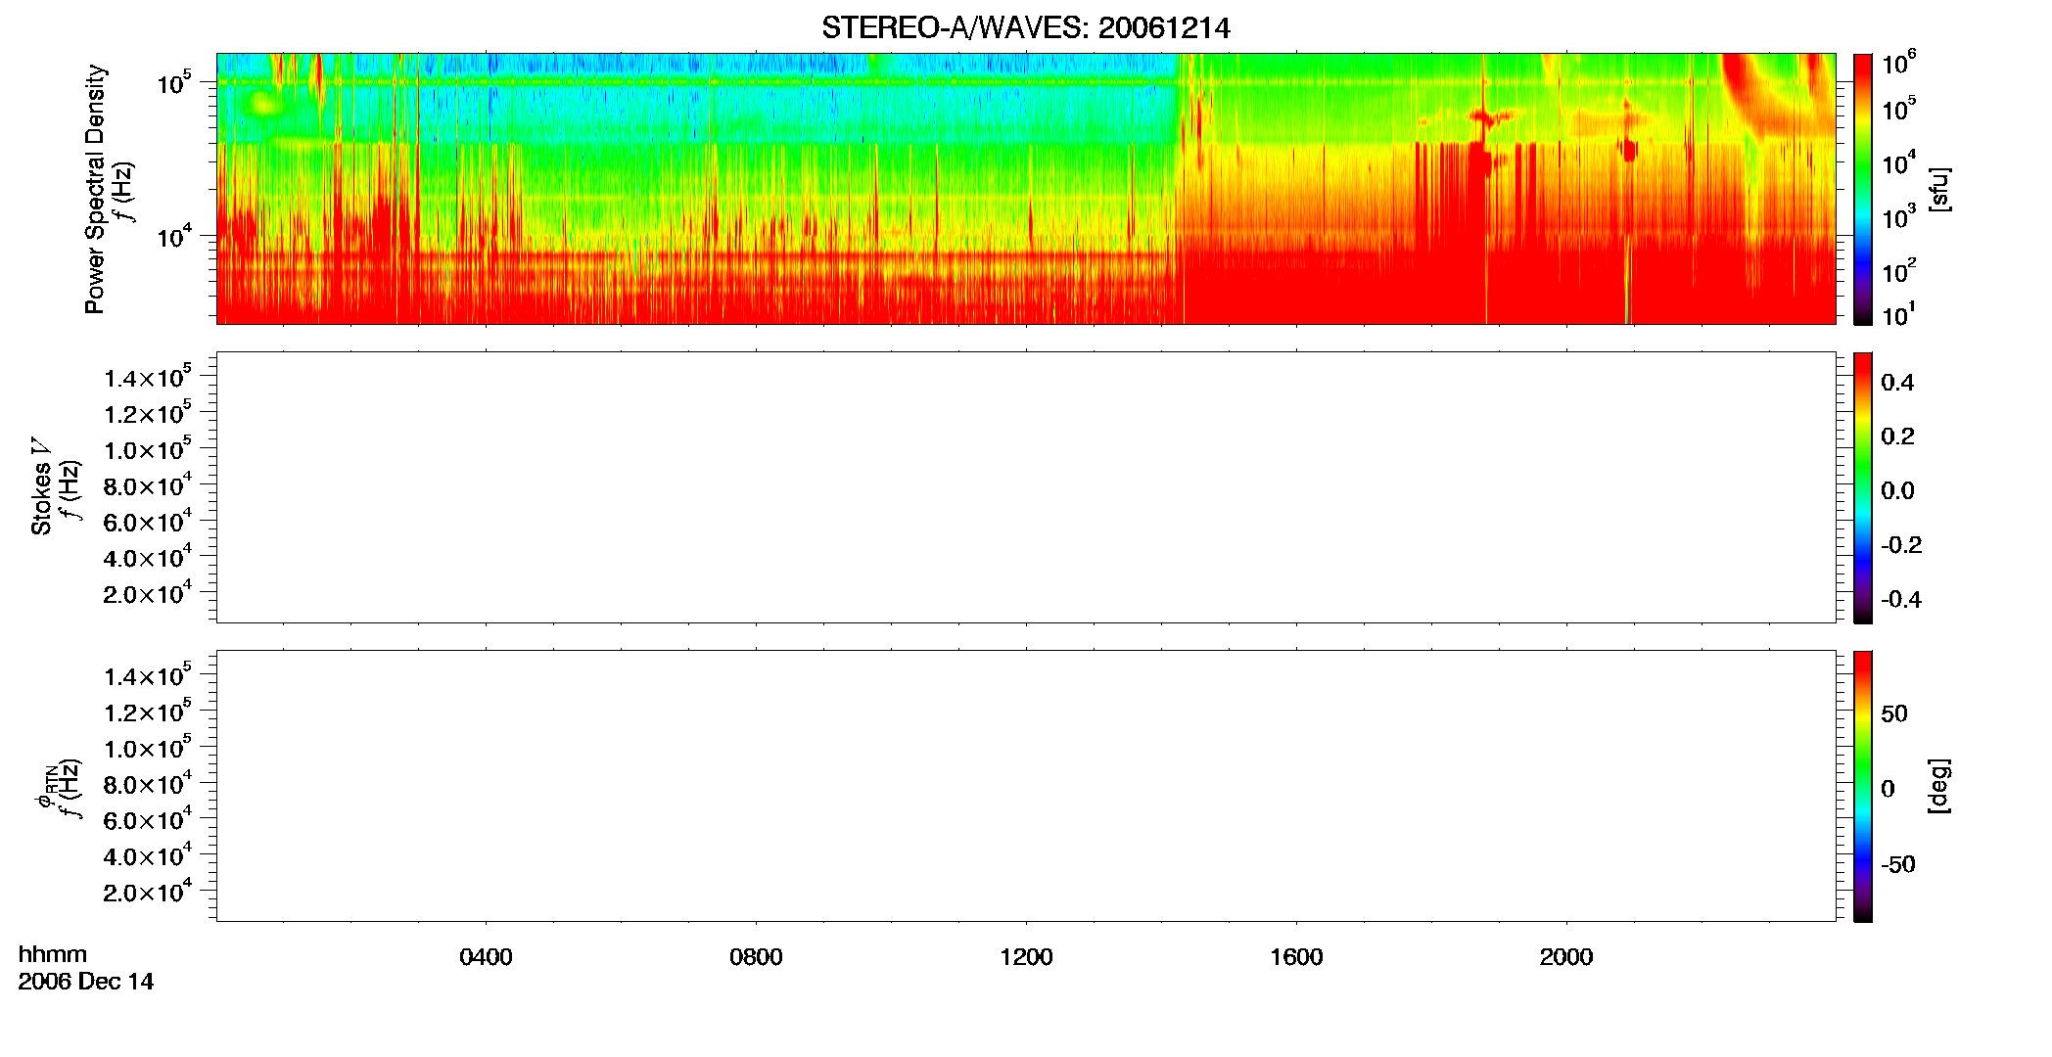Click the -0.2 label on the Stokes V colorbar
Screen dimensions: 2052x1057
(x=1901, y=545)
